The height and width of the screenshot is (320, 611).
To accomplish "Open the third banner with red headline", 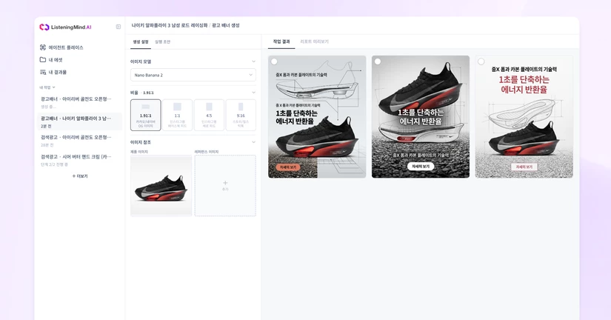I will [524, 116].
